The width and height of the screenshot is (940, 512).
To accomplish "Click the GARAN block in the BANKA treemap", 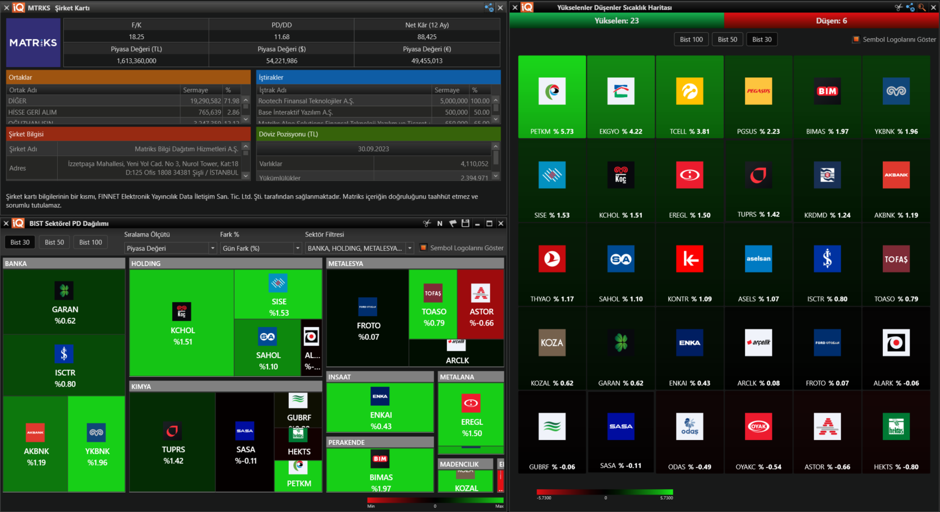I will [x=64, y=302].
